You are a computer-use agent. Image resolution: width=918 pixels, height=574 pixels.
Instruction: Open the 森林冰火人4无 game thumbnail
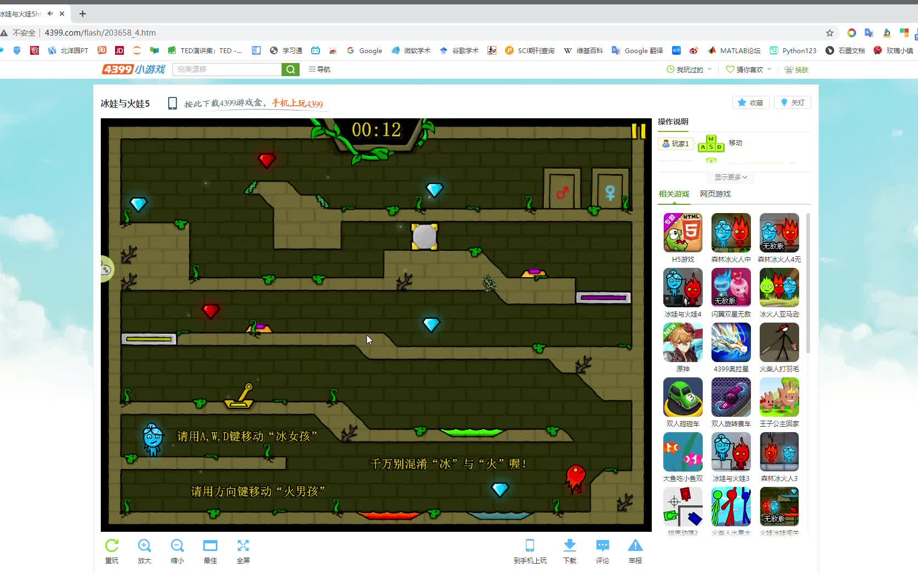779,233
